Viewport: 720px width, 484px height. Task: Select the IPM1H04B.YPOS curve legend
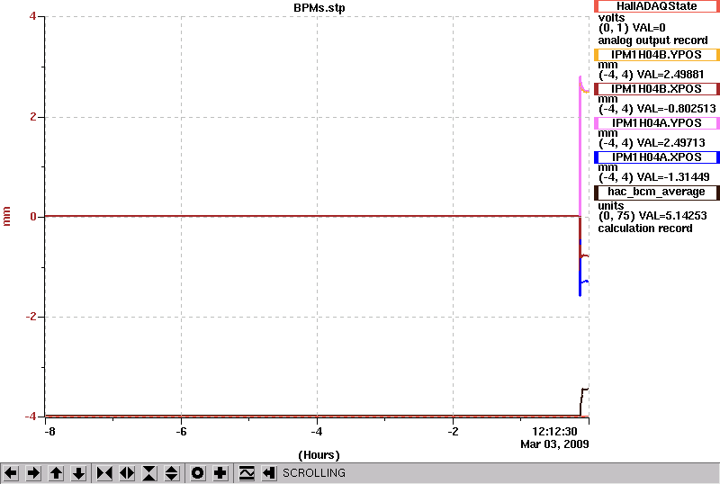pos(657,55)
